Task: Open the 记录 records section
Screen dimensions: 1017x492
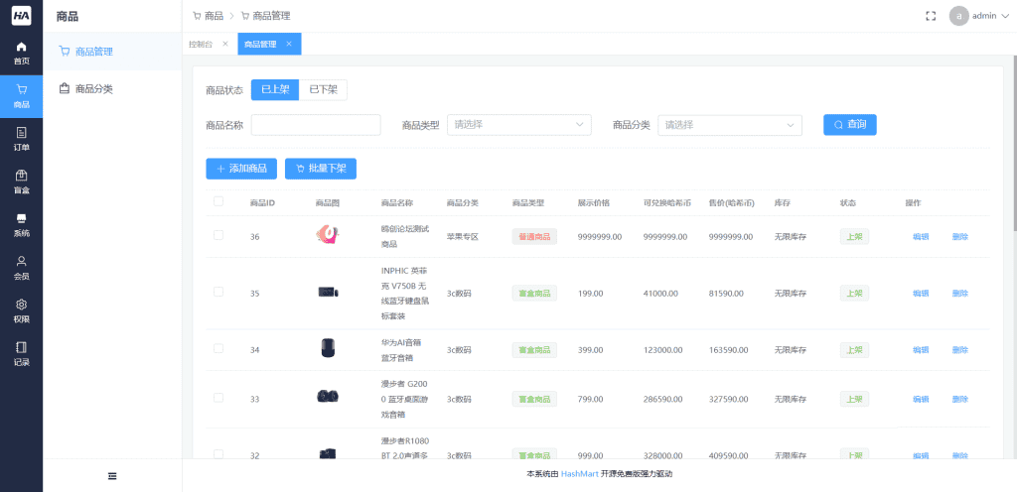Action: [21, 354]
